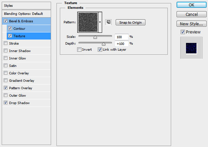The height and width of the screenshot is (147, 208).
Task: Click the style preview swatch thumbnail
Action: coord(191,48)
